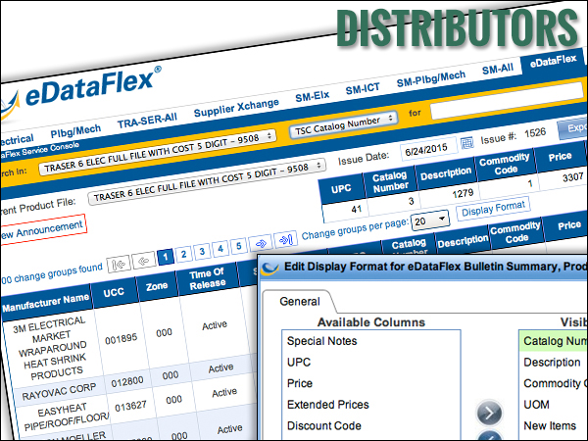Go to page 2
The width and height of the screenshot is (588, 441).
click(184, 254)
